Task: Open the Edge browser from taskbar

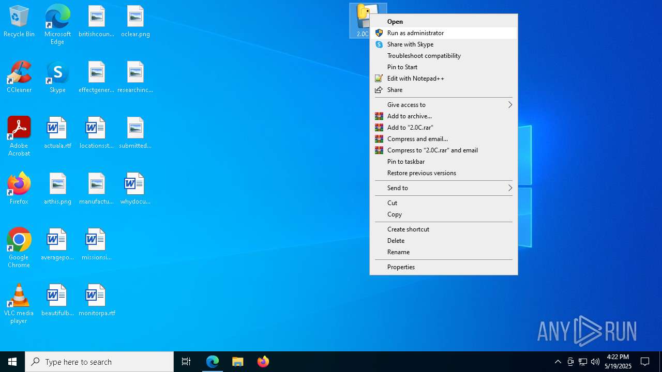Action: [213, 362]
